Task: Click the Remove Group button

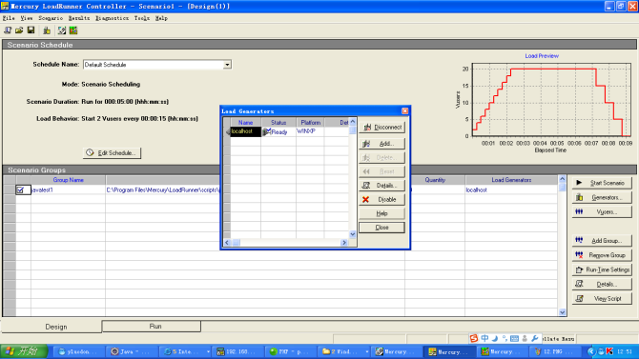Action: coord(602,255)
